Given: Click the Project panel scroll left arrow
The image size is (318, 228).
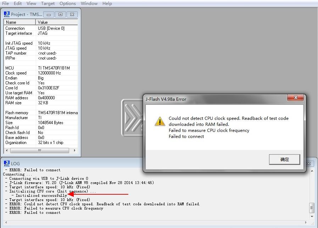Looking at the screenshot, I should tap(7, 150).
